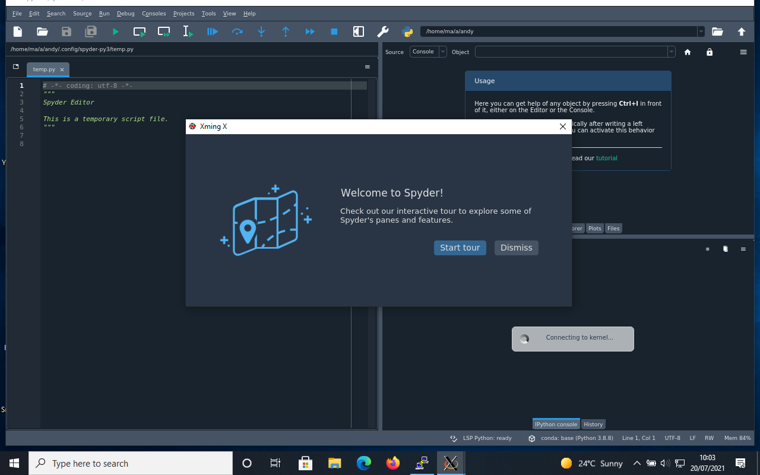Run selection or current line icon
The height and width of the screenshot is (475, 760).
point(188,31)
